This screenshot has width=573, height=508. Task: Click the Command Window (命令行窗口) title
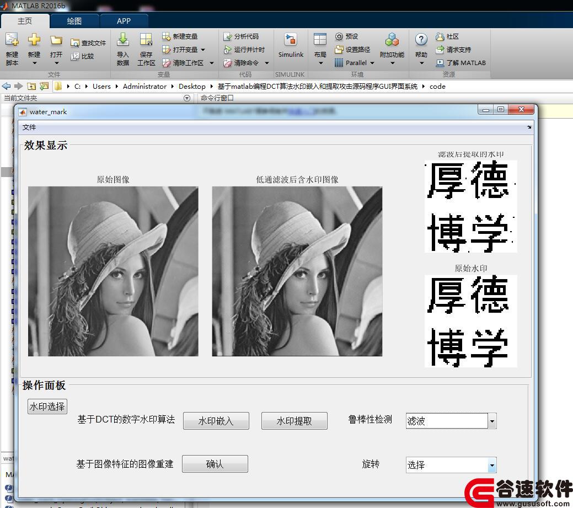217,98
